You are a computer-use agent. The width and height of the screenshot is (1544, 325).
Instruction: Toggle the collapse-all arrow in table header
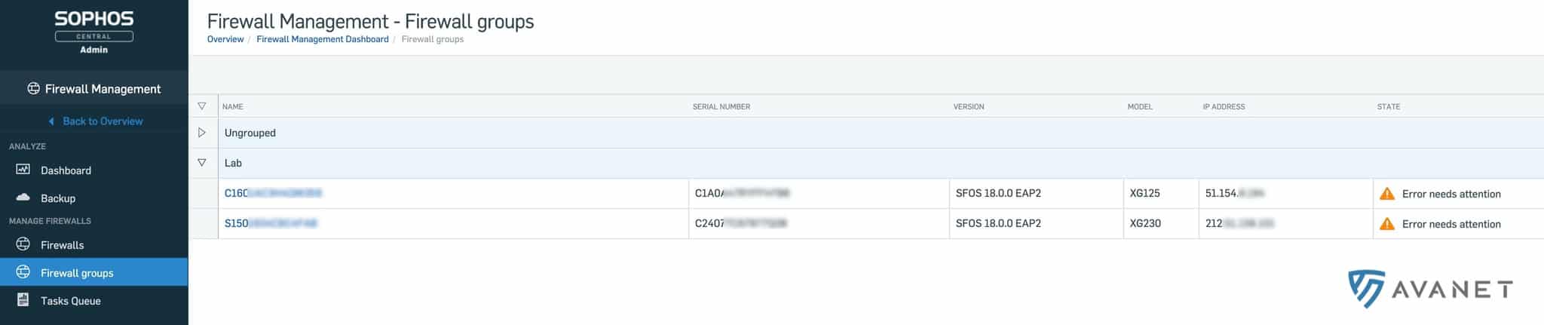(x=201, y=106)
